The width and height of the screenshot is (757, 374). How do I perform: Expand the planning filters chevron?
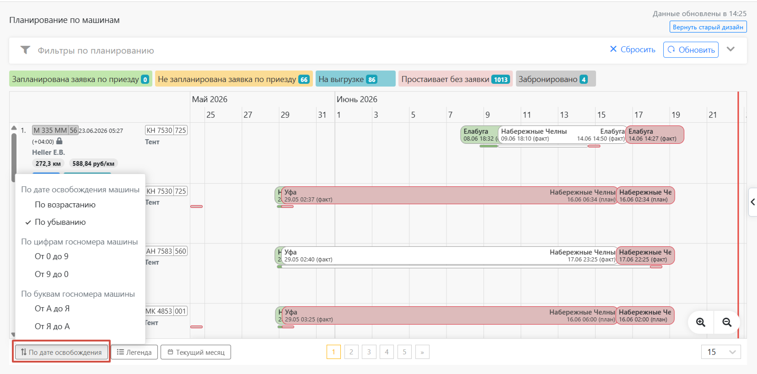click(x=730, y=49)
